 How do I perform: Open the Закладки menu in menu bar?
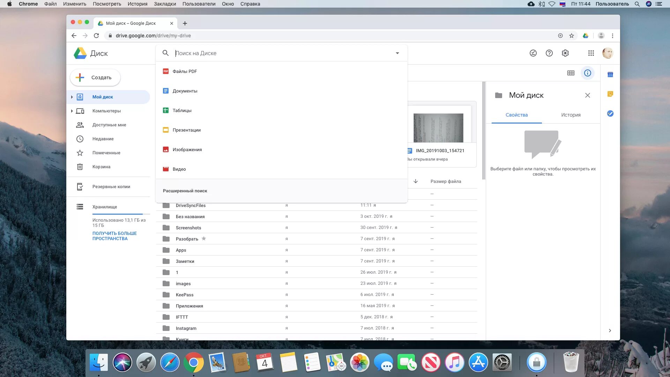165,4
